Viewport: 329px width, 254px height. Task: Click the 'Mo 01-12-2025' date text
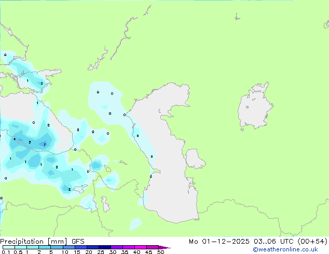pos(219,242)
